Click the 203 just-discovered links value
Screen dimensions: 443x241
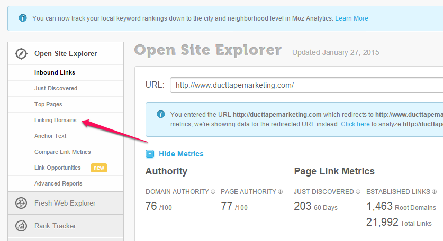tap(302, 206)
